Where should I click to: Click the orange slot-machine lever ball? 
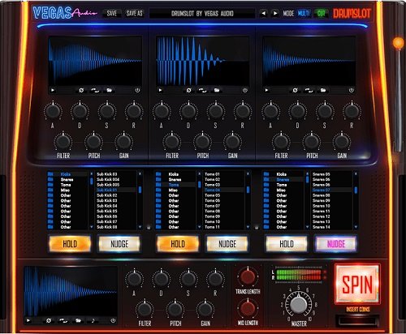click(399, 43)
